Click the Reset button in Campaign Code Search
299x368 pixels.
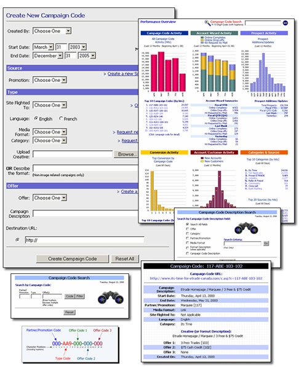[70, 312]
